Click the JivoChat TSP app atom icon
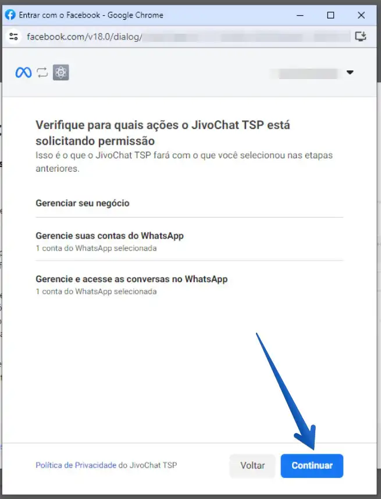The height and width of the screenshot is (499, 381). [x=61, y=73]
